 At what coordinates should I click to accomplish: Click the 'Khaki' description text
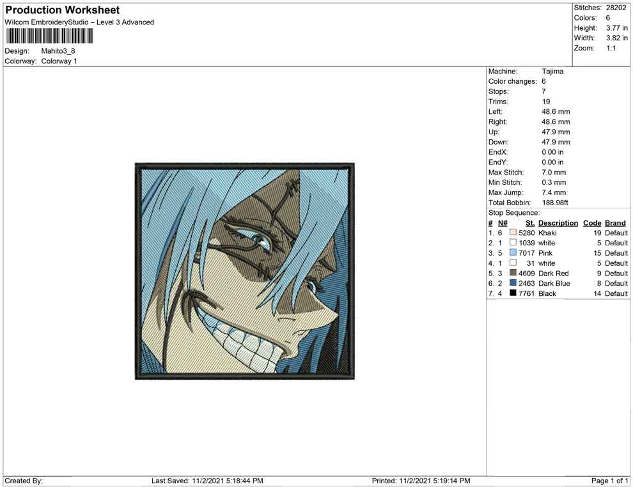click(547, 233)
